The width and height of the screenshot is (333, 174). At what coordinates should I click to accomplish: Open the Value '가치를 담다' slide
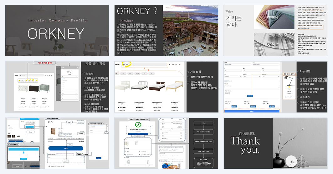275,31
